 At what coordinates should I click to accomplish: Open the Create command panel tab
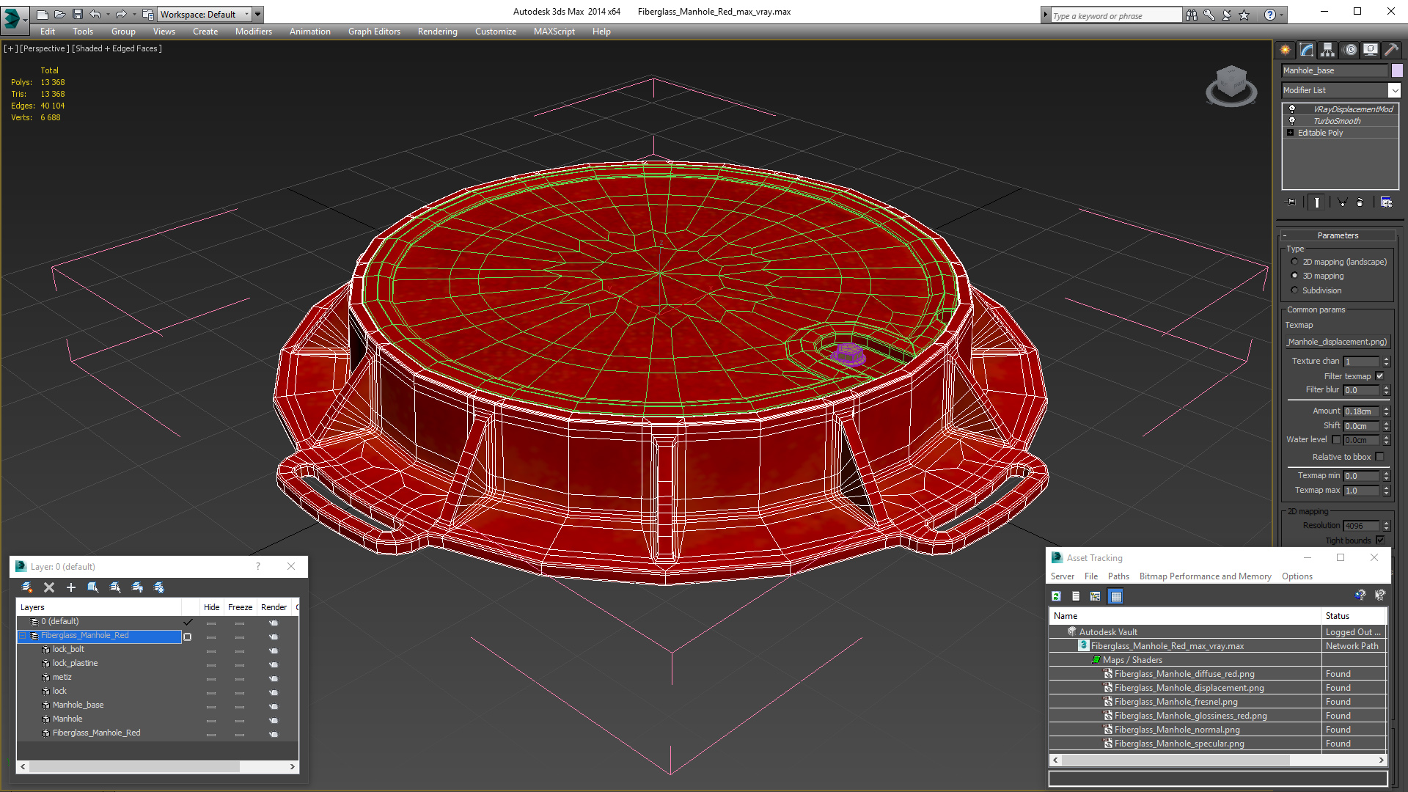(1286, 50)
